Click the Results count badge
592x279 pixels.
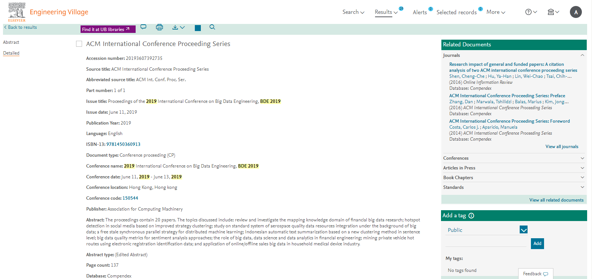click(x=401, y=8)
